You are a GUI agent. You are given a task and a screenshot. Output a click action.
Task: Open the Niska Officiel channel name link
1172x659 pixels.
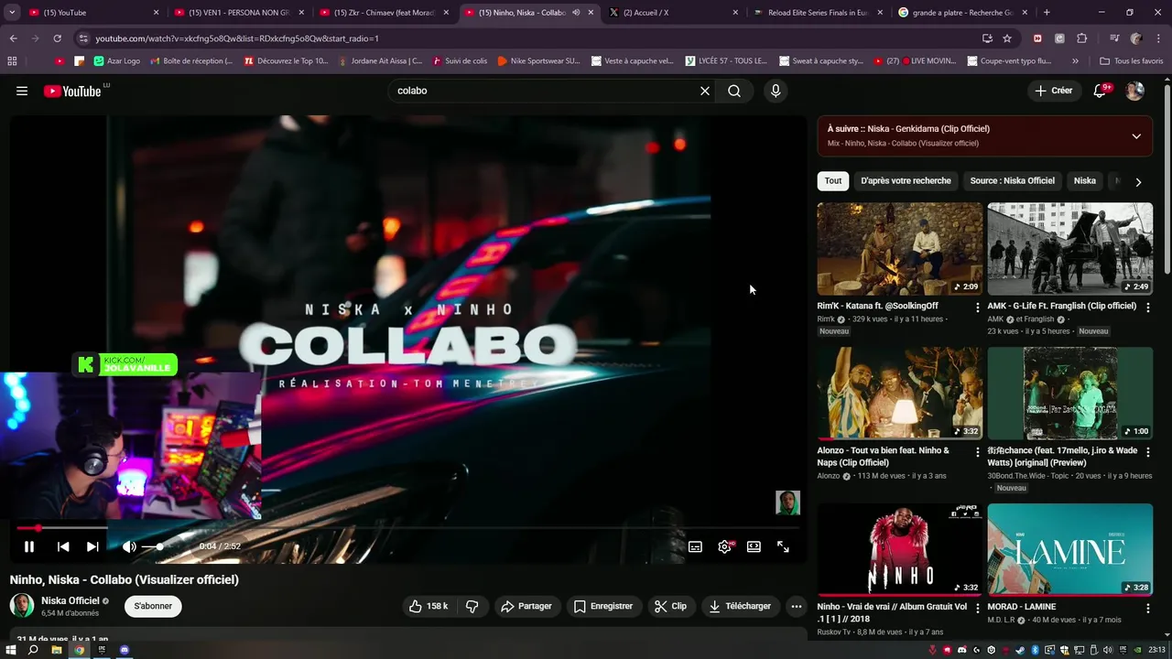click(x=71, y=601)
